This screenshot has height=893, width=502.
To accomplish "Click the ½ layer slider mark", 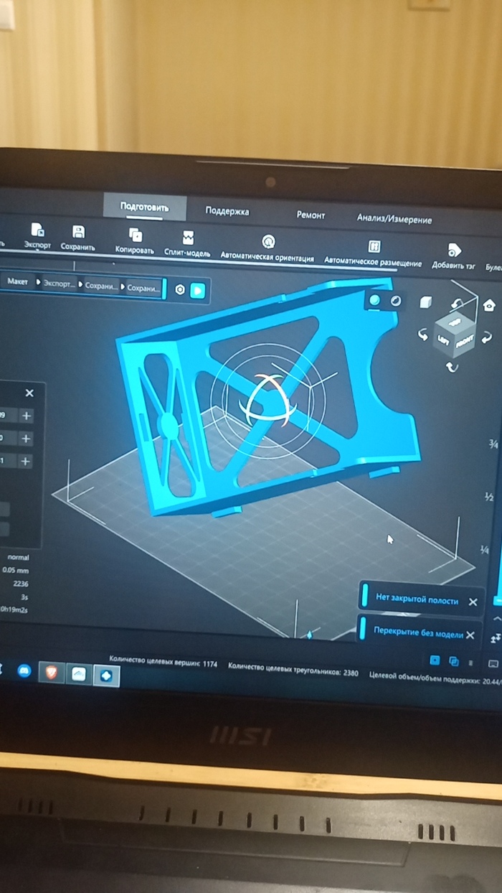I will point(488,497).
